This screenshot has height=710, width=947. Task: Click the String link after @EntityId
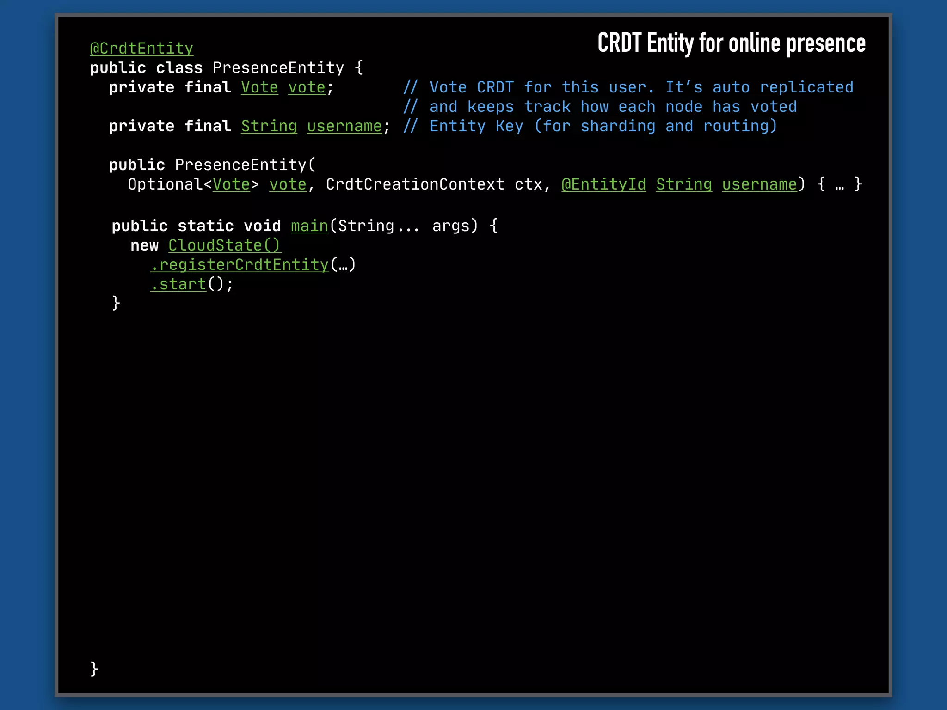point(684,184)
